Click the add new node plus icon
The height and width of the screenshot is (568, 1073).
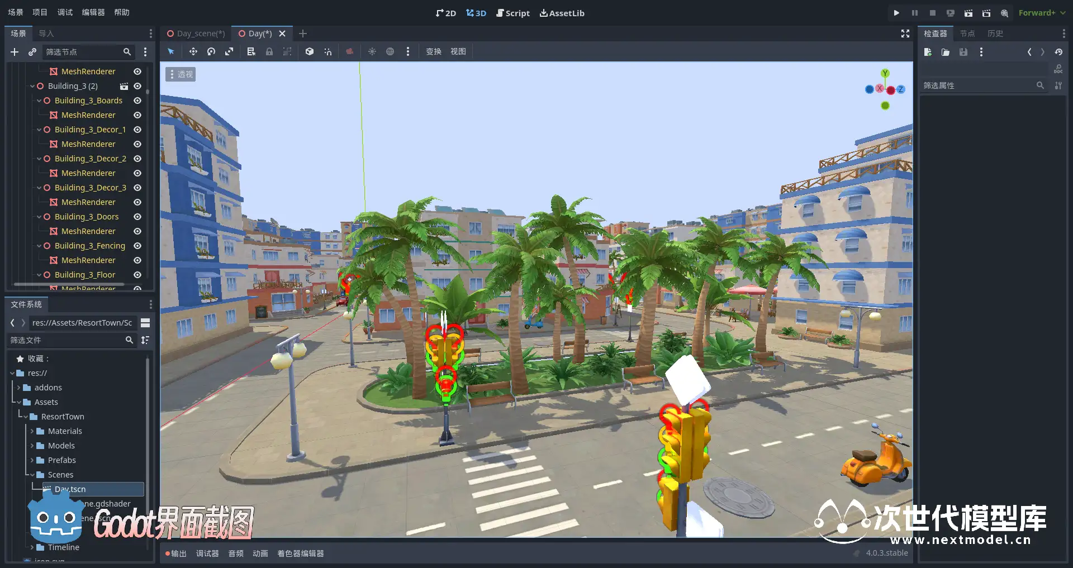[x=15, y=52]
